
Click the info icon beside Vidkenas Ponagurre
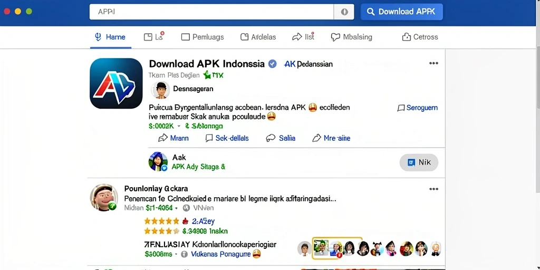(x=184, y=254)
